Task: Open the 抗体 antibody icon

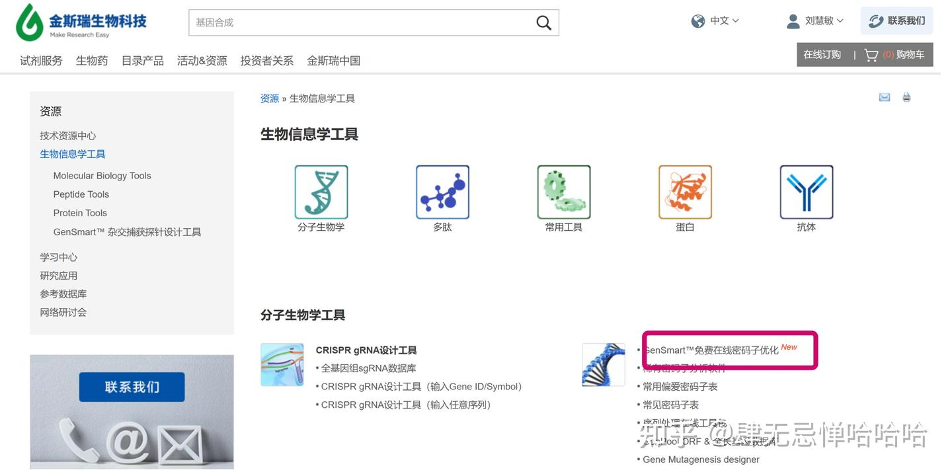Action: coord(807,192)
